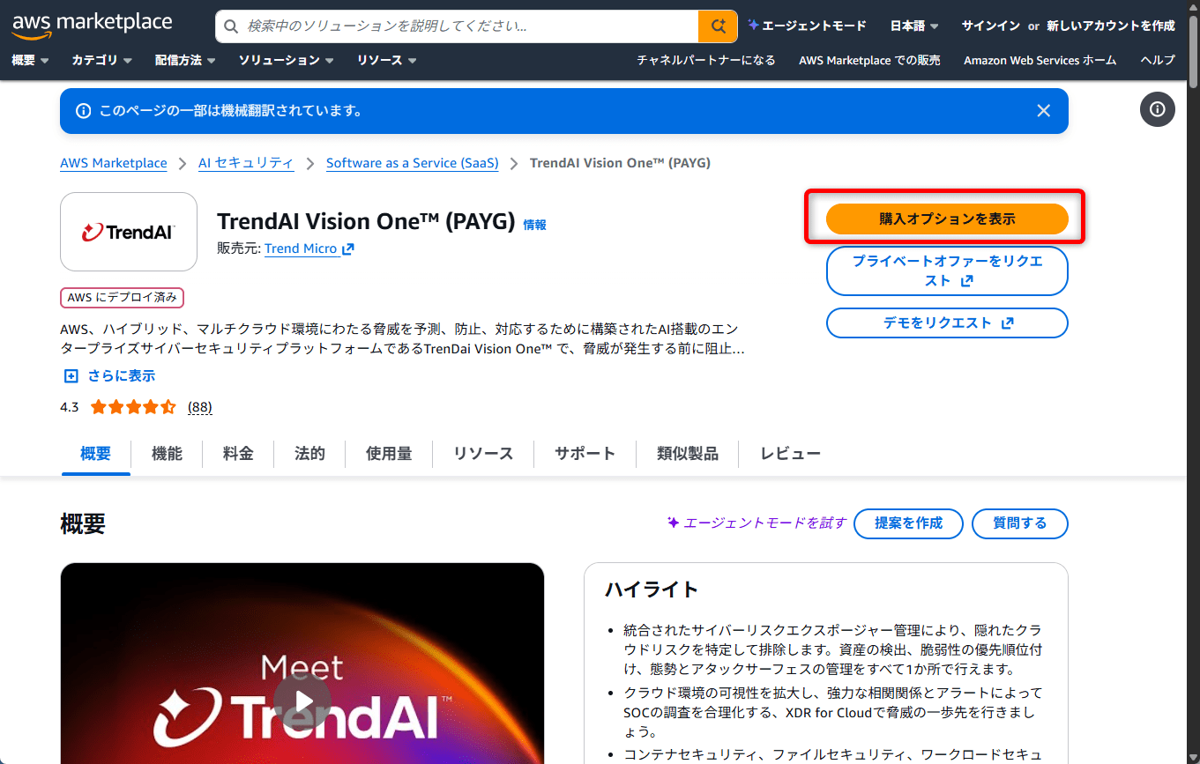
Task: Switch to the 法的 tab
Action: [x=309, y=454]
